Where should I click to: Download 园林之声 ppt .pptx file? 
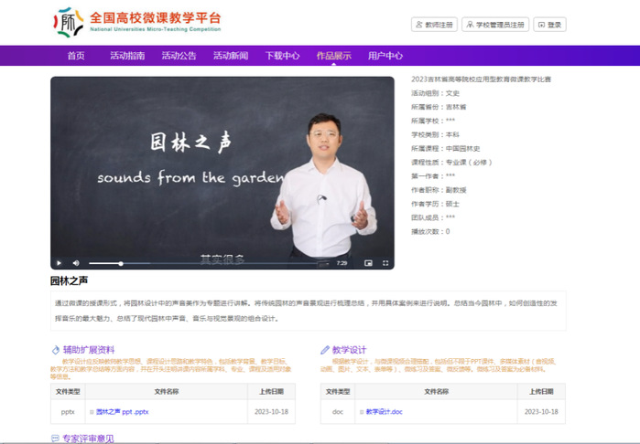click(123, 412)
